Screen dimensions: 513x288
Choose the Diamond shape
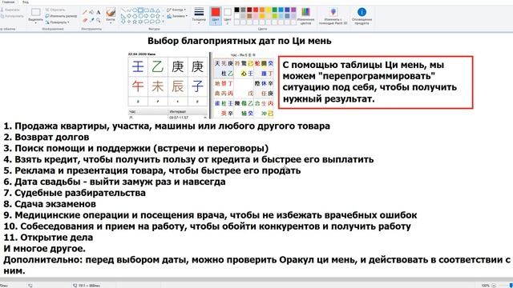click(x=129, y=16)
